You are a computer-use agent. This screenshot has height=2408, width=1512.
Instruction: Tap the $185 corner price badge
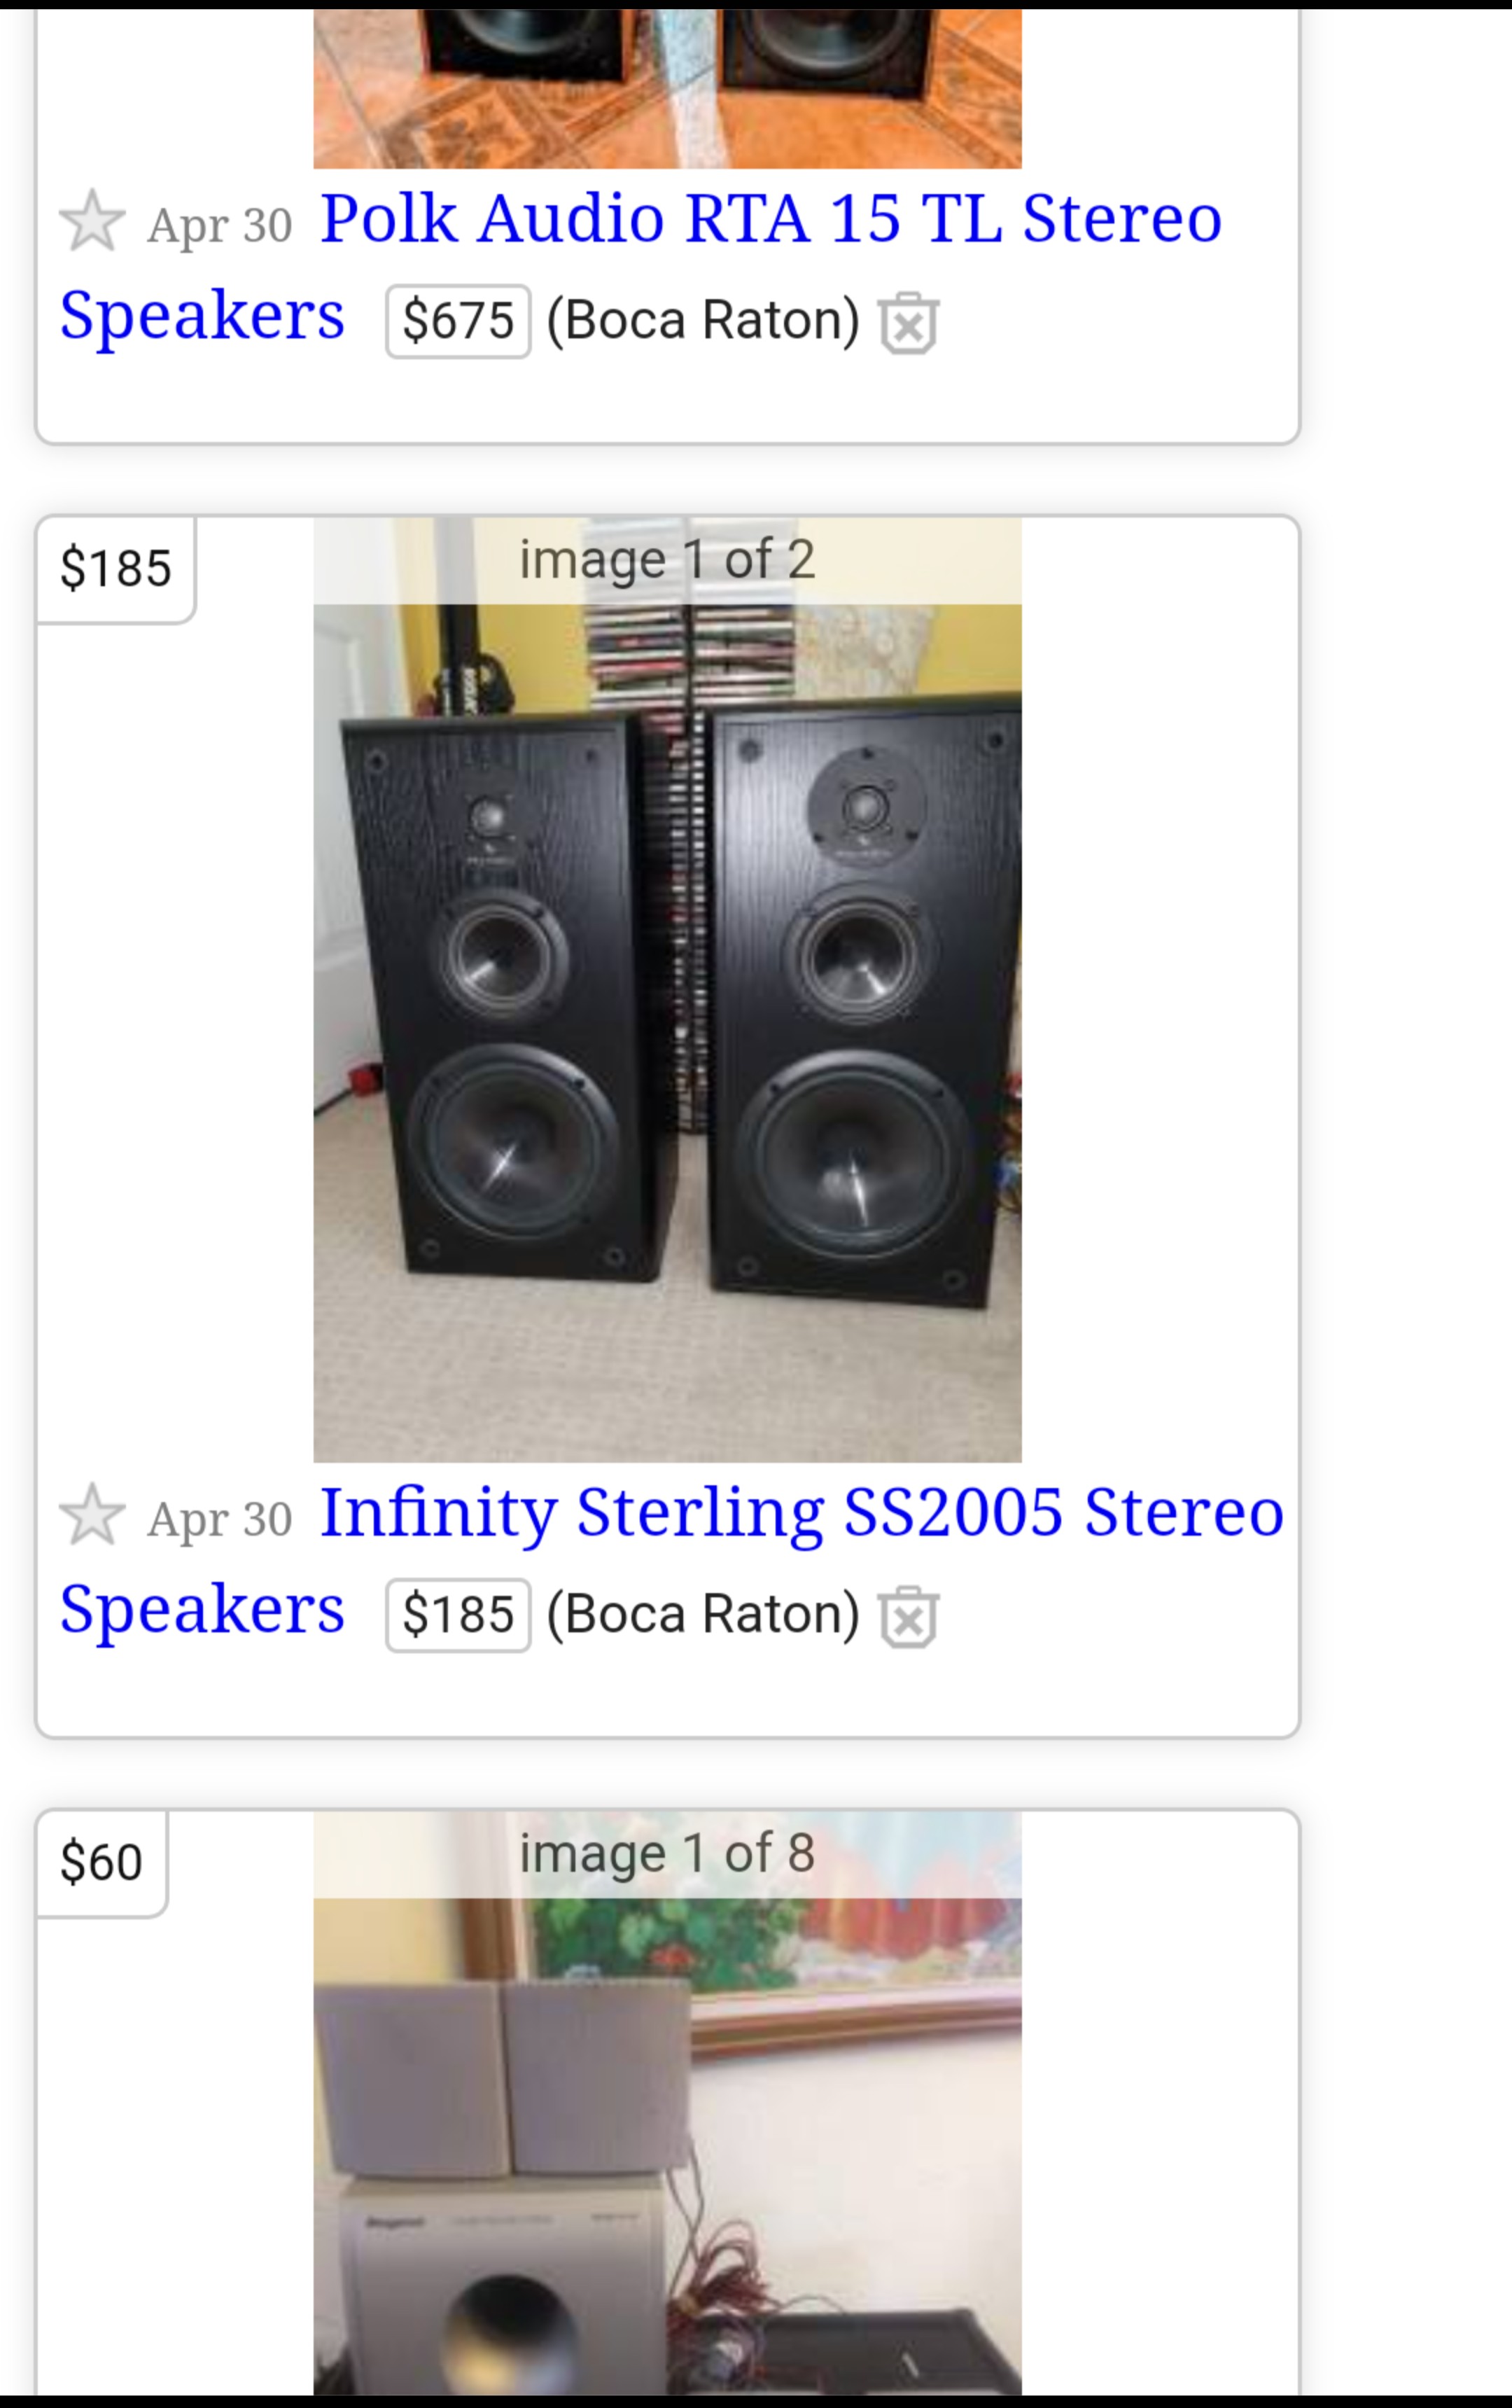(116, 568)
